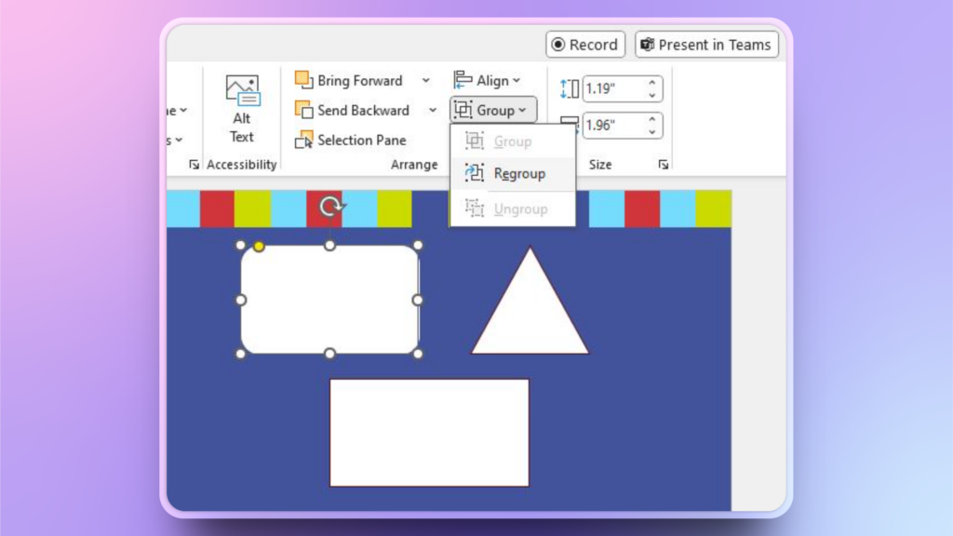Open the Selection Pane
The width and height of the screenshot is (953, 536).
[351, 140]
